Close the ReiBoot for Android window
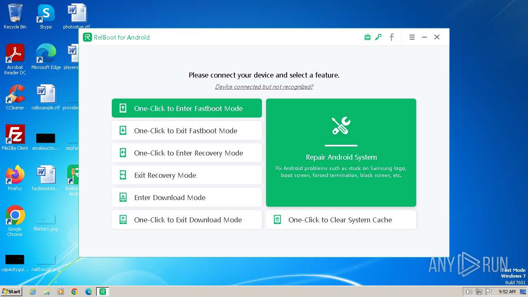Viewport: 528px width, 297px height. pyautogui.click(x=437, y=37)
